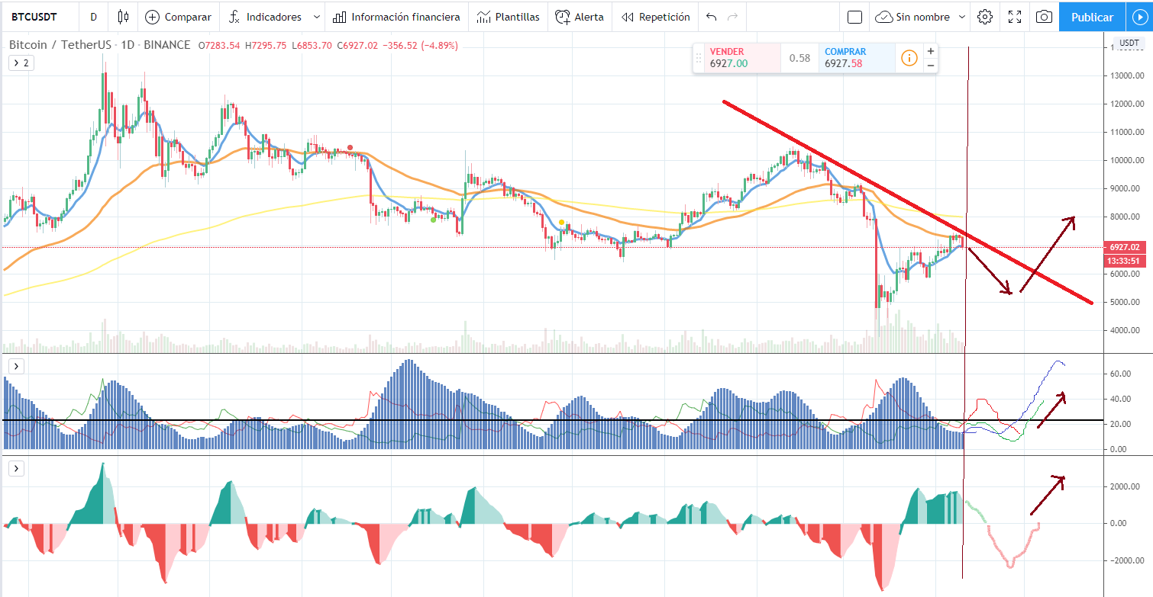Open Indicadores fx menu

(x=266, y=17)
